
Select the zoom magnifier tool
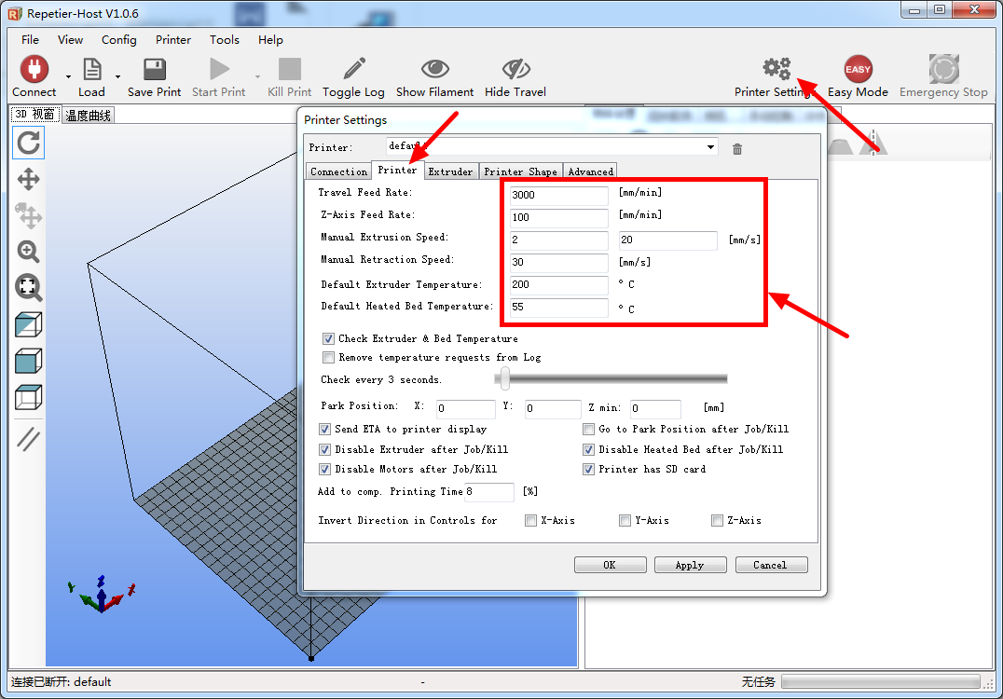click(29, 252)
